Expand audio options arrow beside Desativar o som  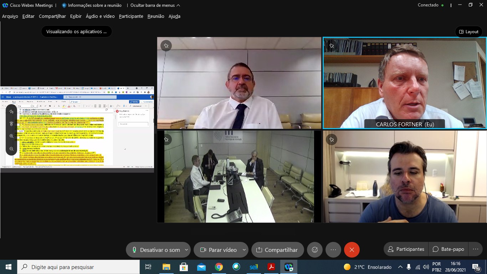tap(186, 250)
